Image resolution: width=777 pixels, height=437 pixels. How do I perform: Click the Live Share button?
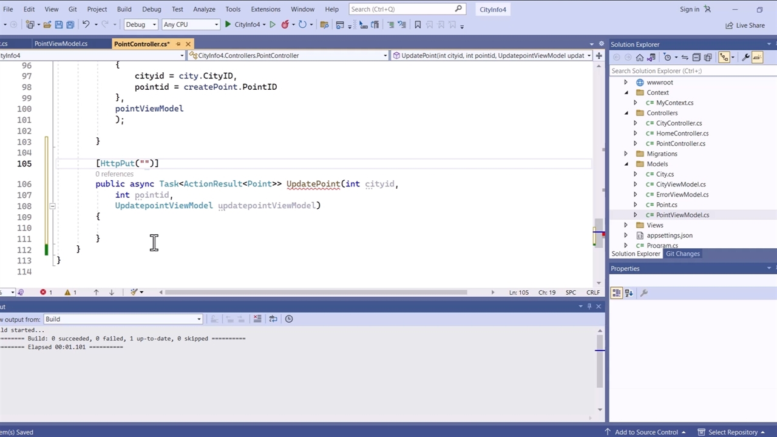745,25
